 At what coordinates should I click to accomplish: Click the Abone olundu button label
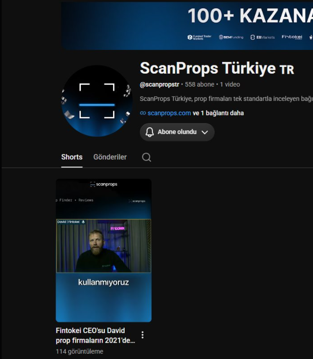[x=177, y=132]
